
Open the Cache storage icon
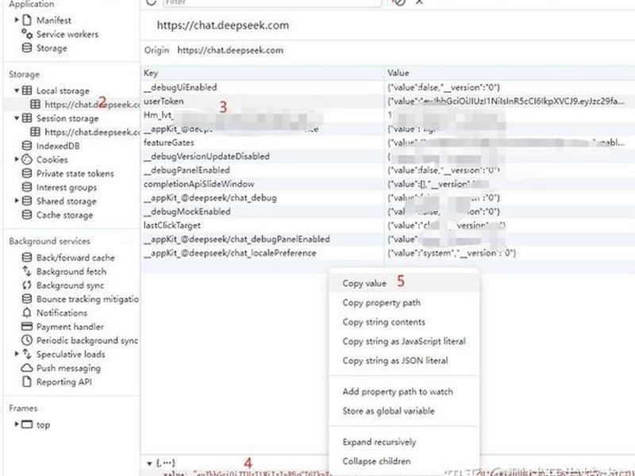pos(27,214)
